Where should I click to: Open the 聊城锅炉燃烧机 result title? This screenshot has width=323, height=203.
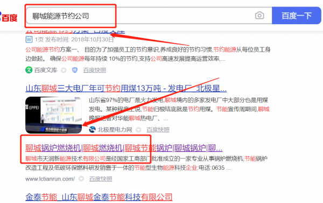124,148
